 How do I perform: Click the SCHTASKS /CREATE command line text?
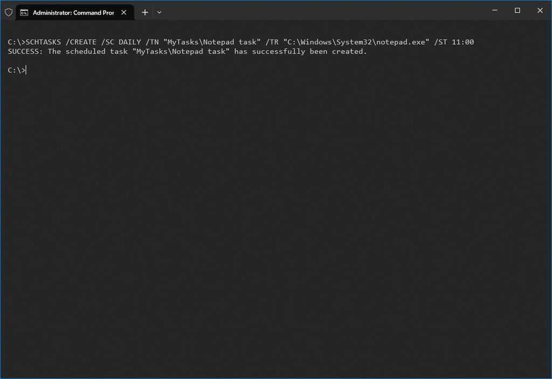pyautogui.click(x=81, y=42)
